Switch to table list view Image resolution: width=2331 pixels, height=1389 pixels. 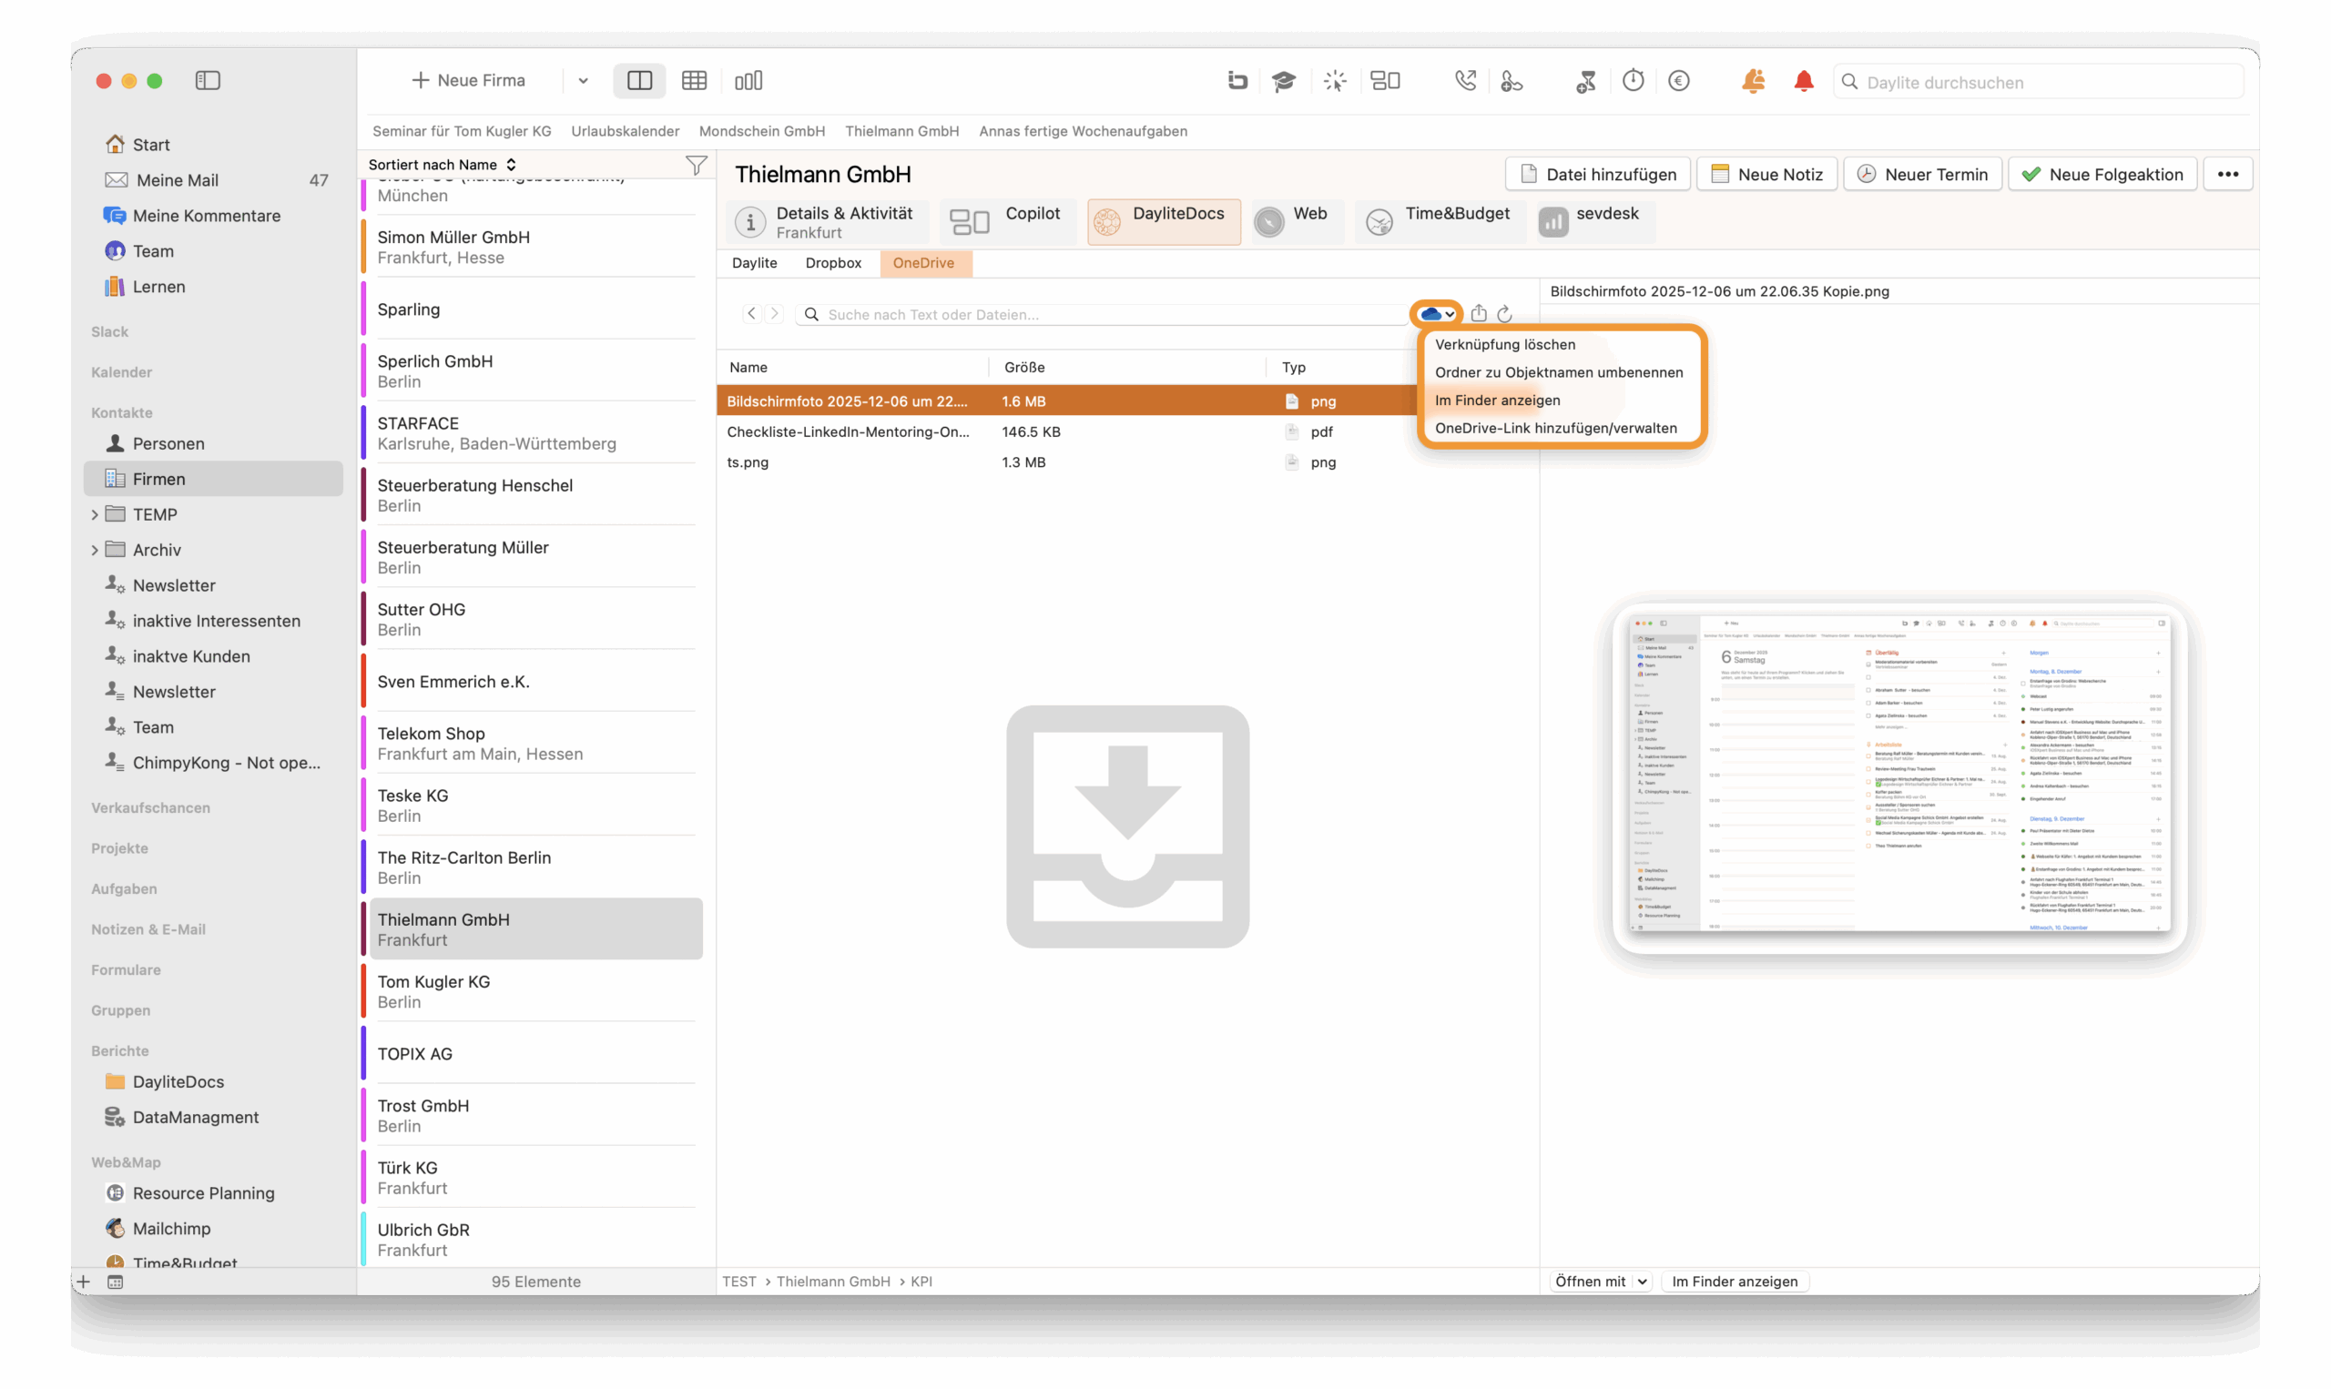[694, 80]
